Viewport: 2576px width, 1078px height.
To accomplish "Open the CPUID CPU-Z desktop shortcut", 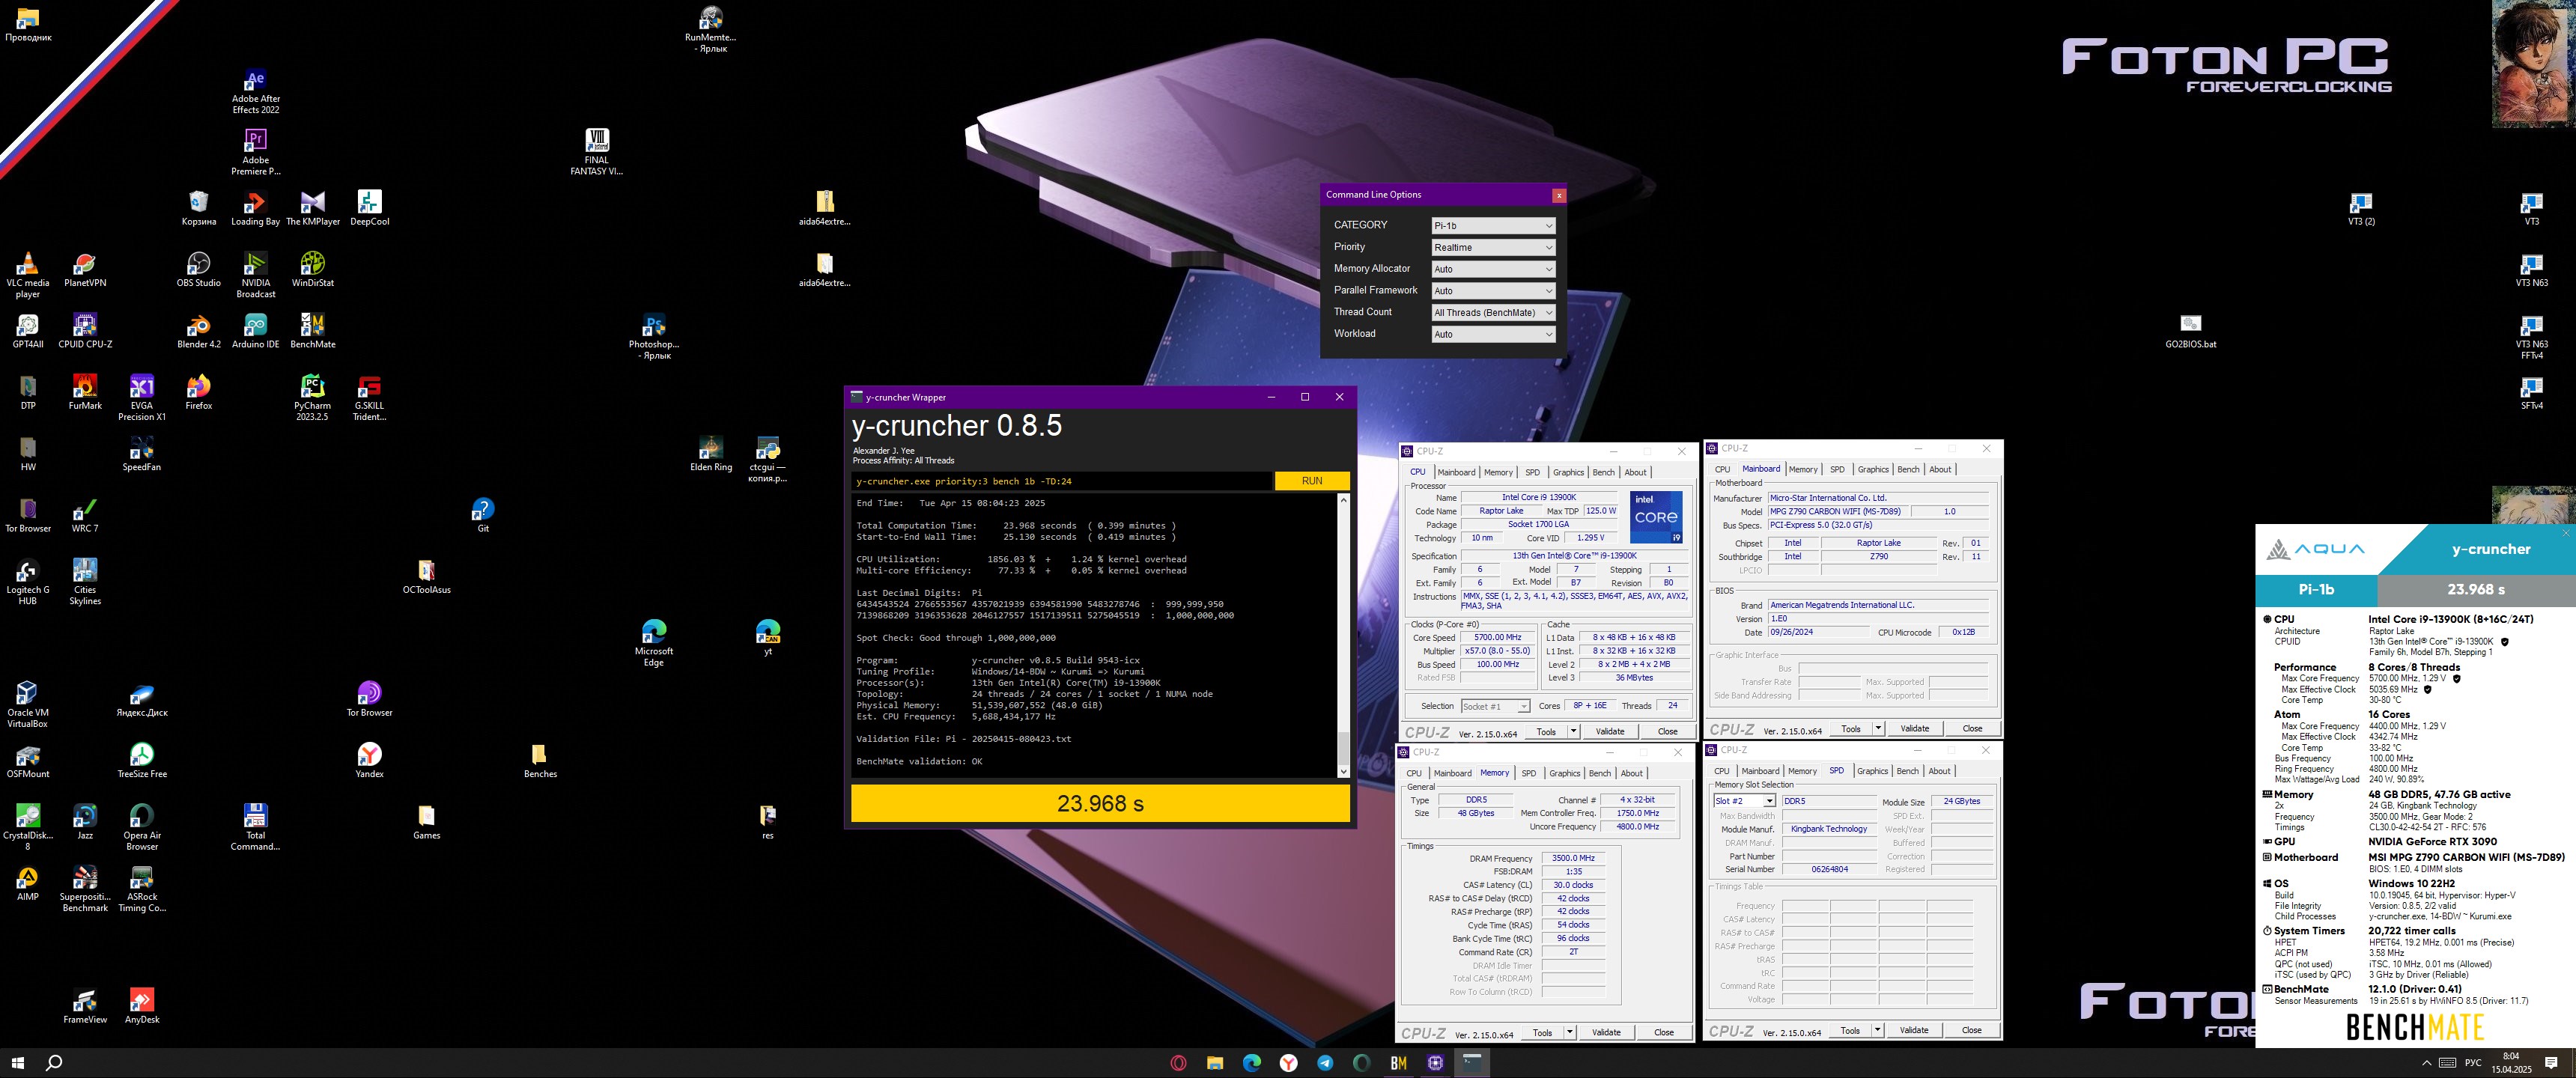I will click(85, 330).
